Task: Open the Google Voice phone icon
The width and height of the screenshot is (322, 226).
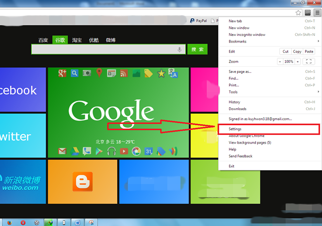Action: (87, 151)
